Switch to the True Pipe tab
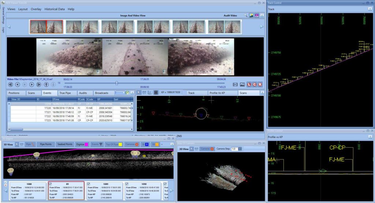 67,93
